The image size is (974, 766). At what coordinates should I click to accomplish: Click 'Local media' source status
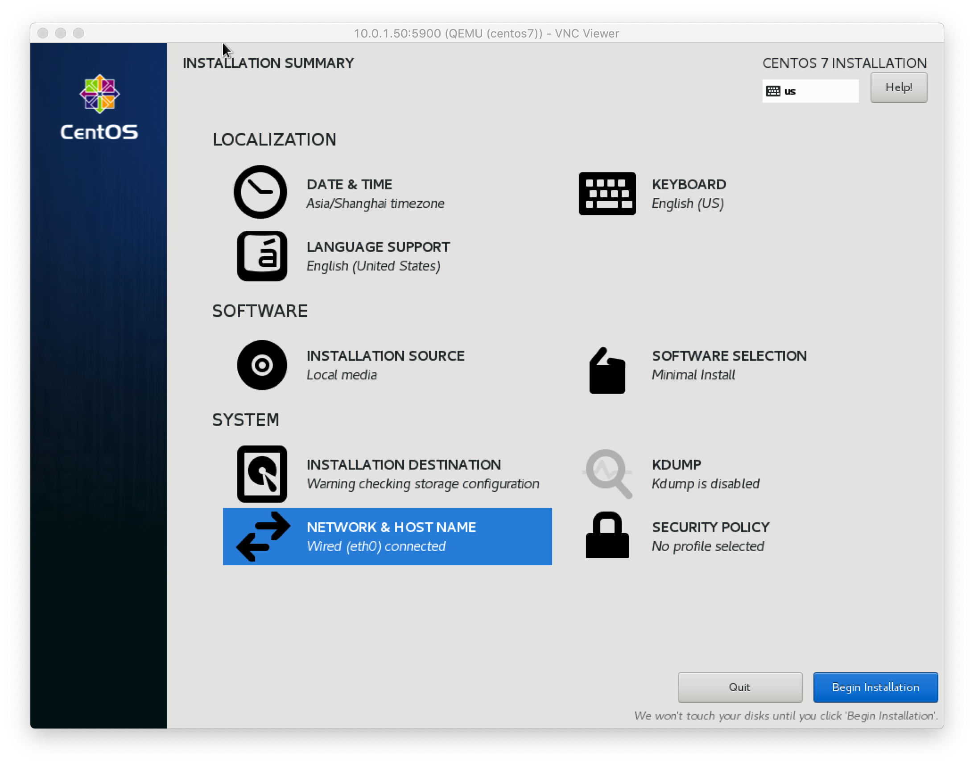pyautogui.click(x=342, y=375)
